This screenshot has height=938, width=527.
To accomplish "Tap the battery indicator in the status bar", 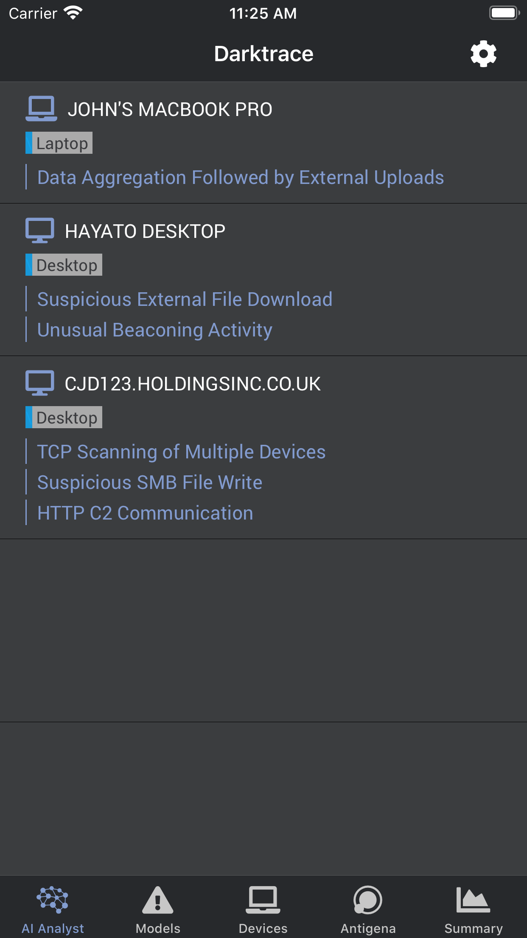I will [505, 13].
